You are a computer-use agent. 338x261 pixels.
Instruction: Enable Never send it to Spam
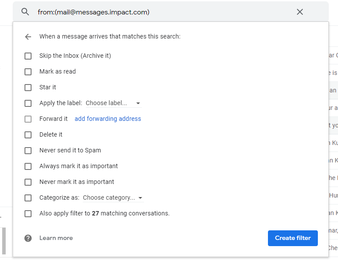(28, 151)
